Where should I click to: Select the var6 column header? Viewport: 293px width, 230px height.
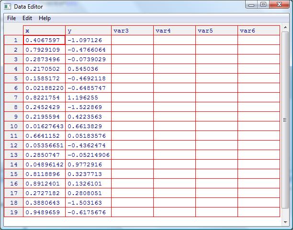click(x=259, y=31)
